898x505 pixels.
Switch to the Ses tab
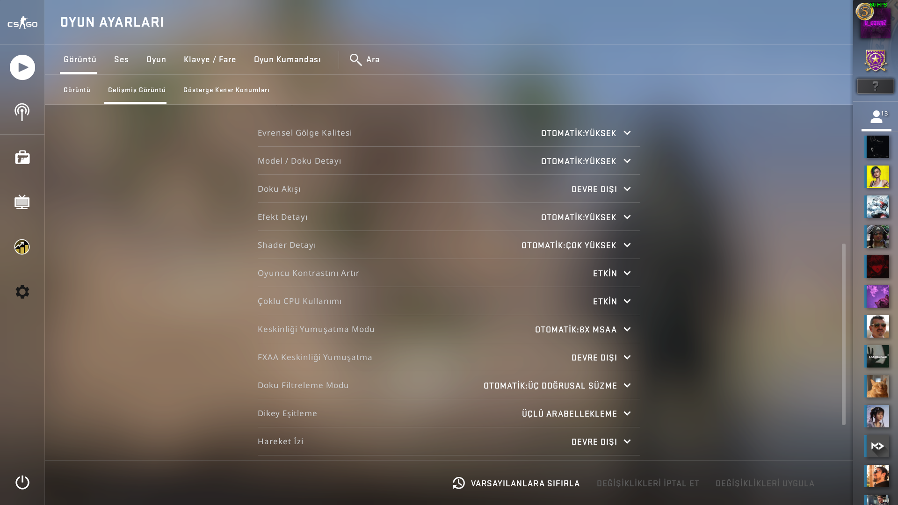click(121, 59)
